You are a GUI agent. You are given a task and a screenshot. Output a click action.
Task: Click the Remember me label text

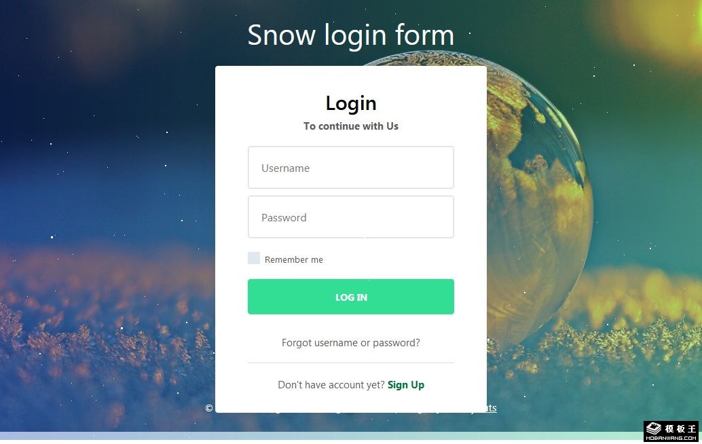pos(294,259)
